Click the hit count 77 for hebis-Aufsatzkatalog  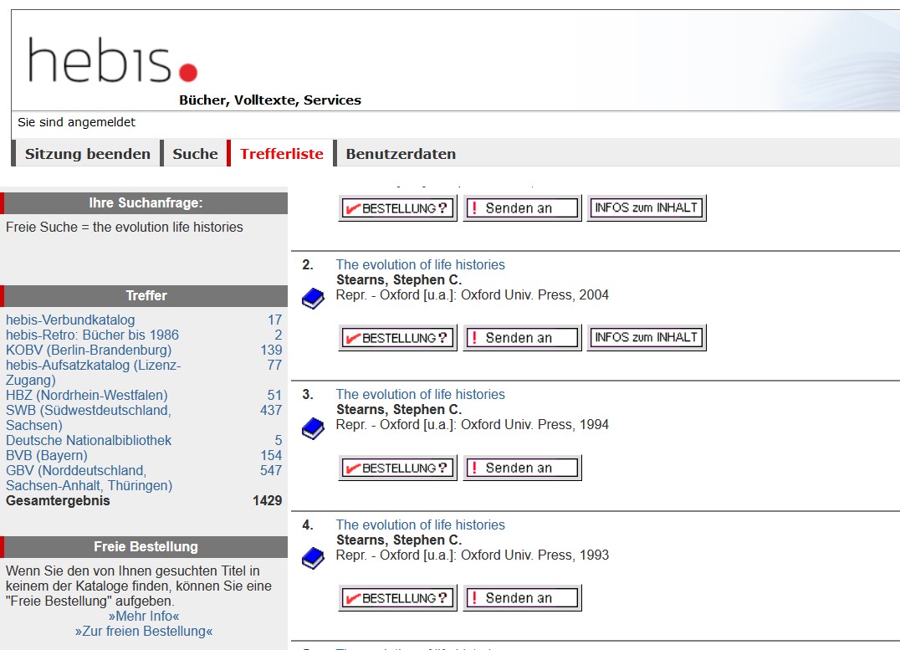pos(275,365)
